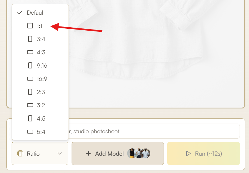
Task: Pick the 2:3 portrait ratio icon
Action: (x=30, y=92)
